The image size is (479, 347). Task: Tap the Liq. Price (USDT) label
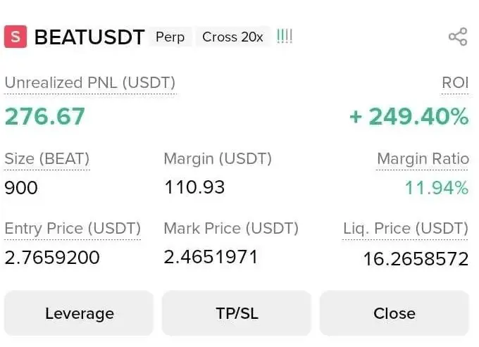[x=405, y=228]
